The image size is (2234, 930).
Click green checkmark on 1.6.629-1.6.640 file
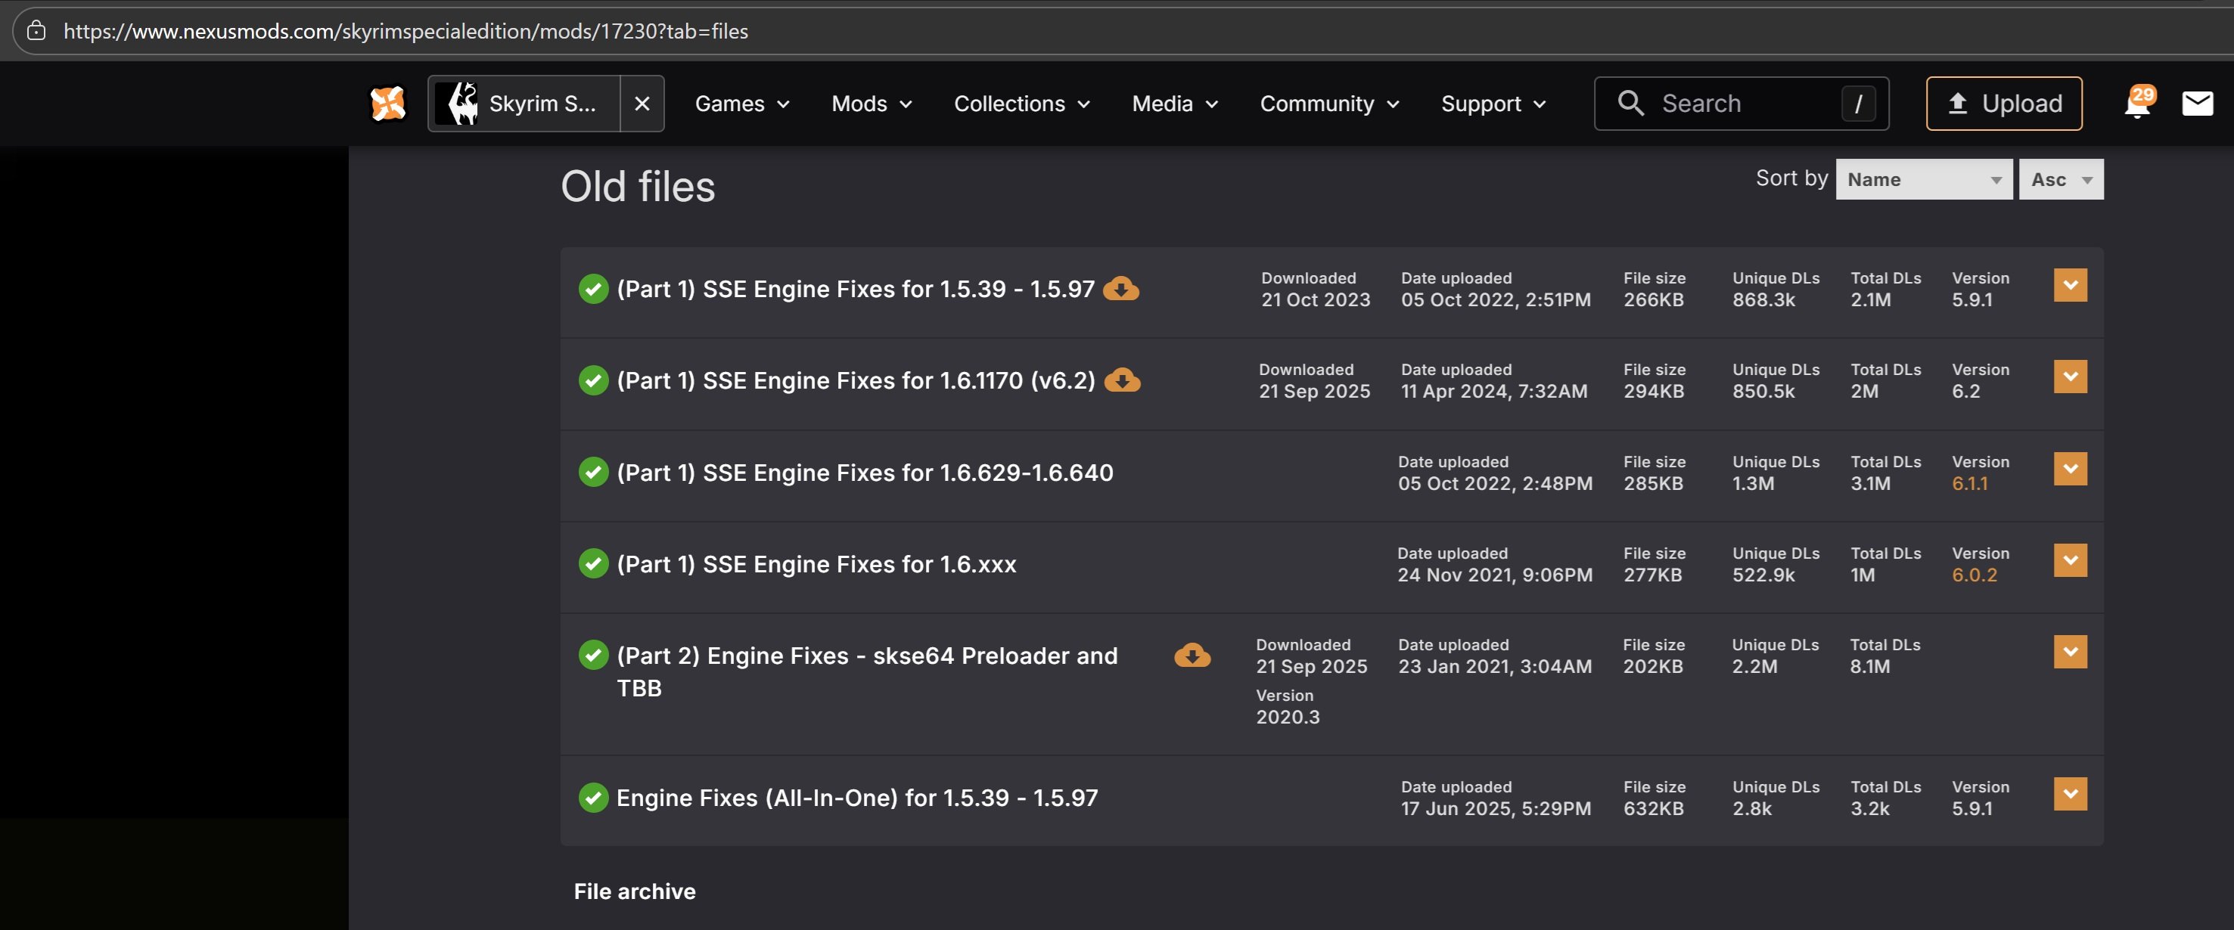point(593,472)
